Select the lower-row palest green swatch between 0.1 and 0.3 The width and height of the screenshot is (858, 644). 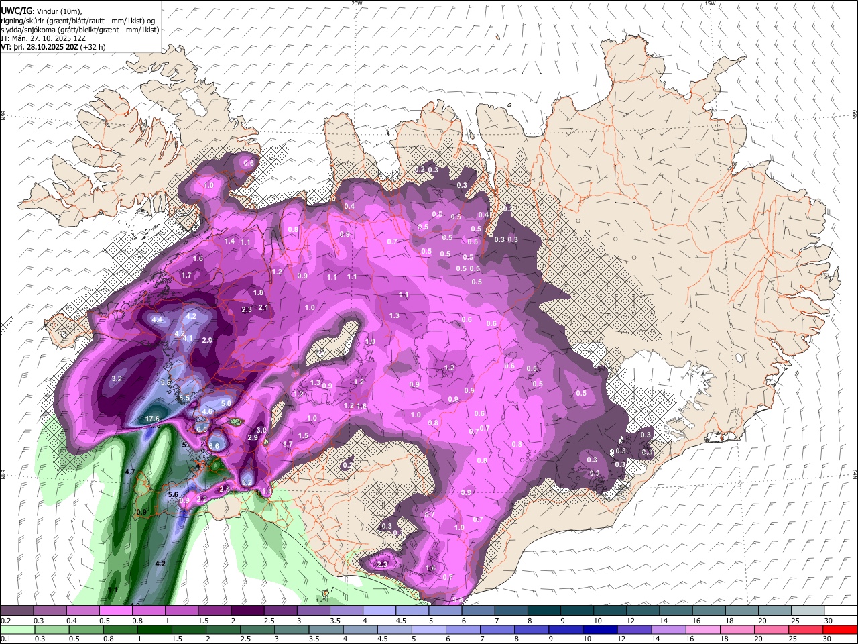[x=17, y=630]
